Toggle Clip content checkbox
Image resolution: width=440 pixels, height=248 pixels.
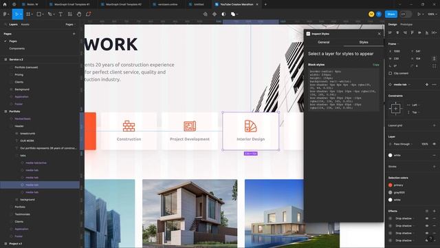(390, 74)
